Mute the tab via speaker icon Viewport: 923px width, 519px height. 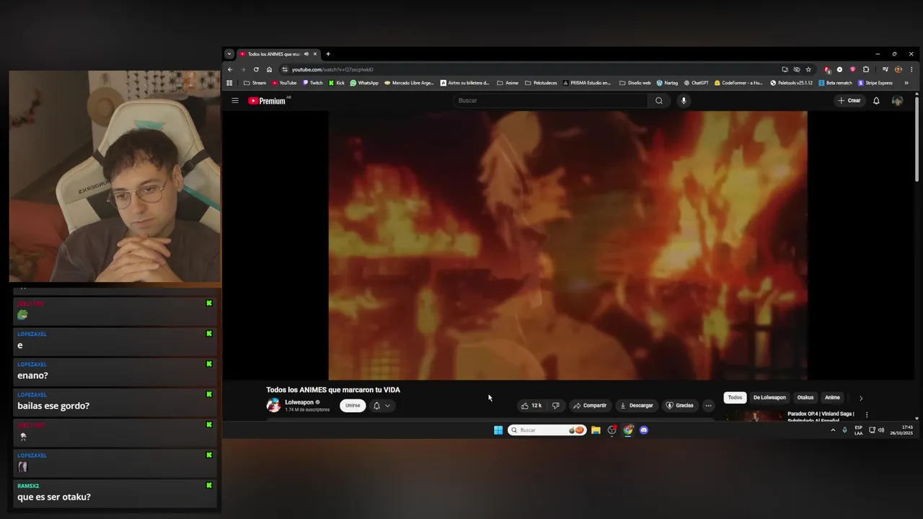tap(306, 54)
